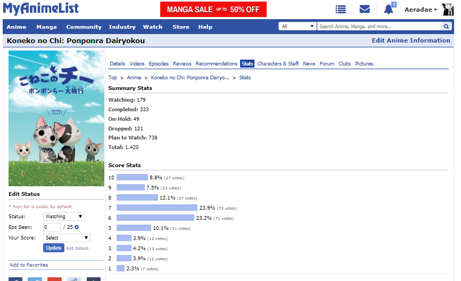Click the notifications bell icon
Image resolution: width=461 pixels, height=281 pixels.
coord(389,10)
